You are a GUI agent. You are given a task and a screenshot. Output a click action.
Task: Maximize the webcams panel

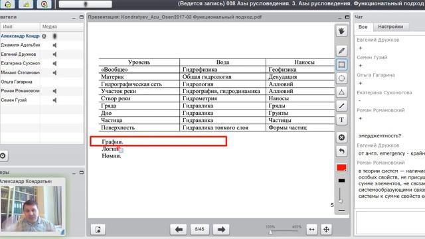pyautogui.click(x=82, y=173)
